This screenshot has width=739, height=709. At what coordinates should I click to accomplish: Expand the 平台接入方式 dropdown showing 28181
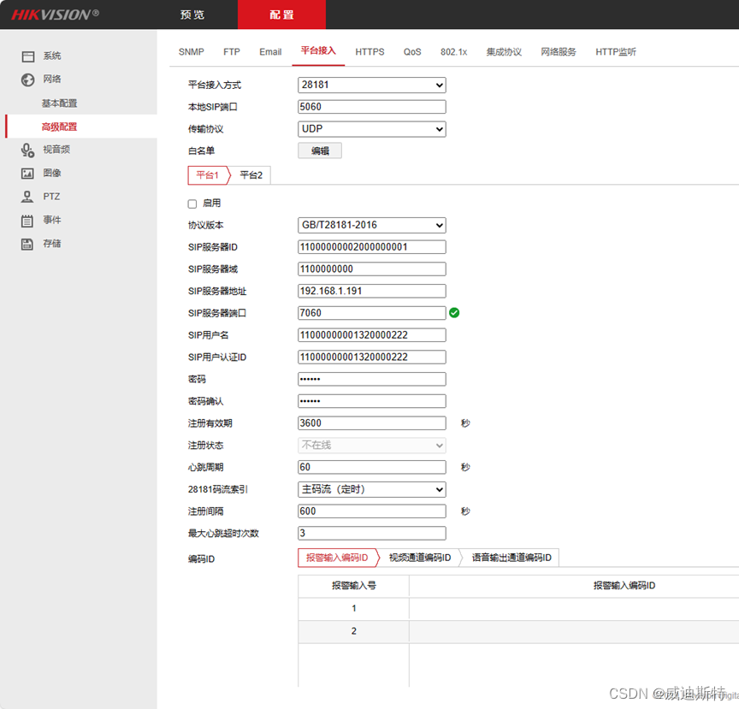tap(372, 85)
